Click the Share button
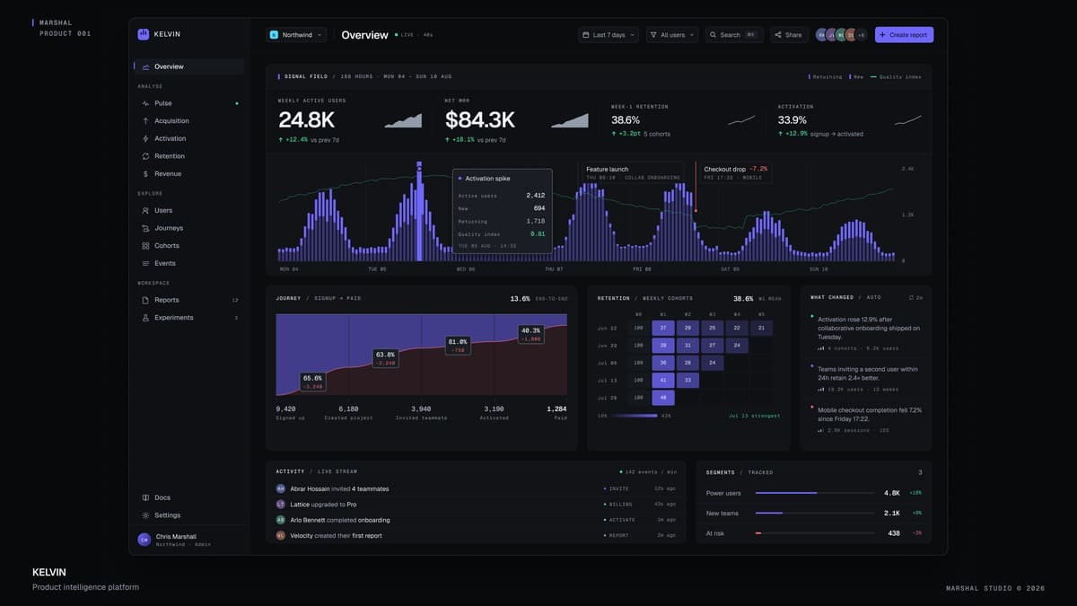Image resolution: width=1077 pixels, height=606 pixels. coord(788,35)
